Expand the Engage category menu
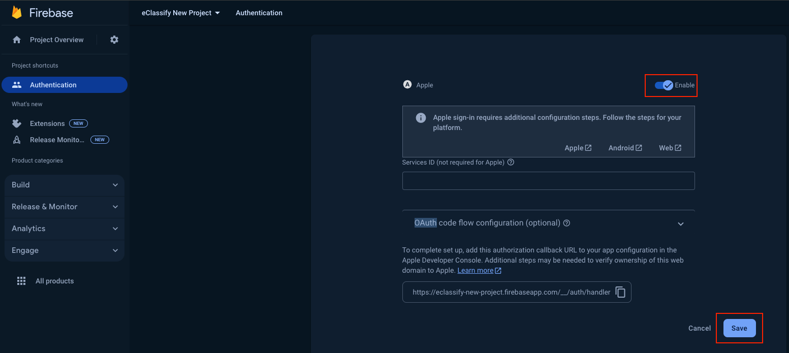The image size is (789, 353). pos(65,250)
